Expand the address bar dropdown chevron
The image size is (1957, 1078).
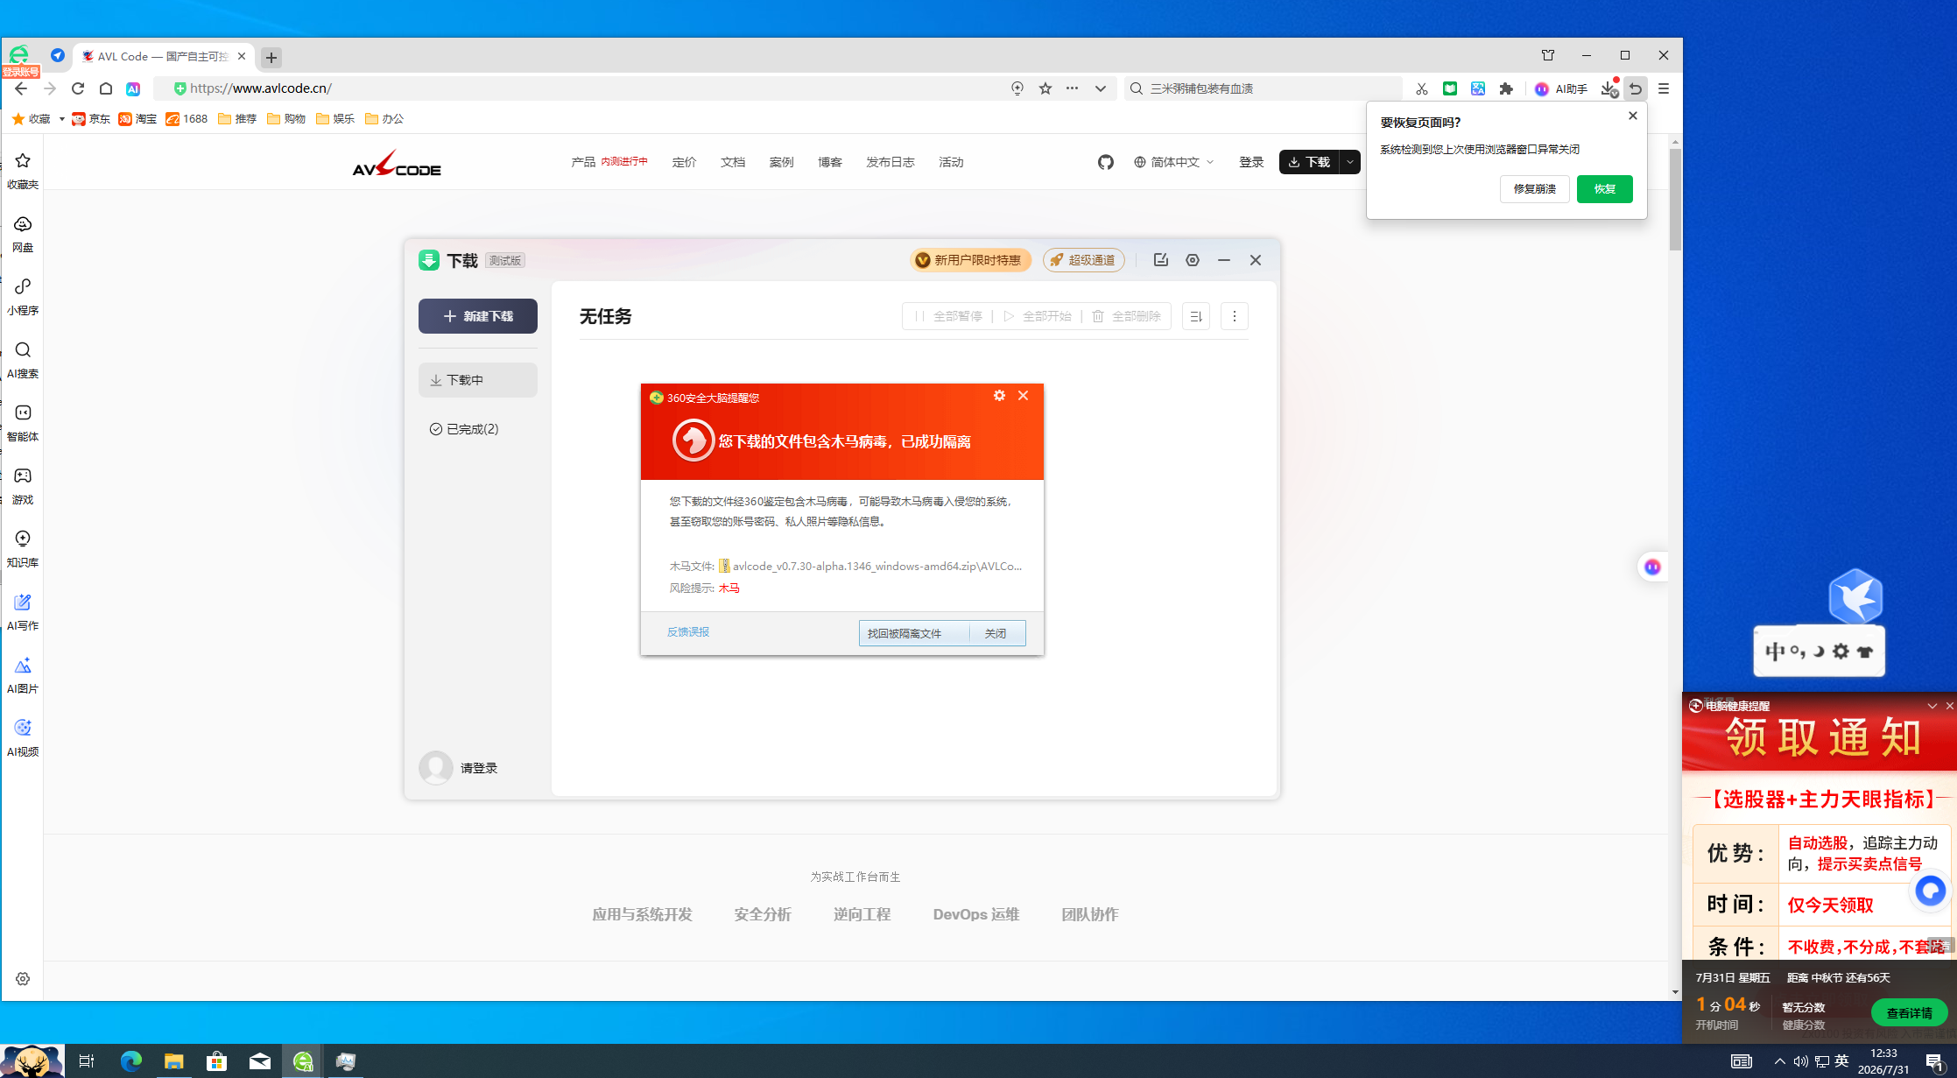1101,88
